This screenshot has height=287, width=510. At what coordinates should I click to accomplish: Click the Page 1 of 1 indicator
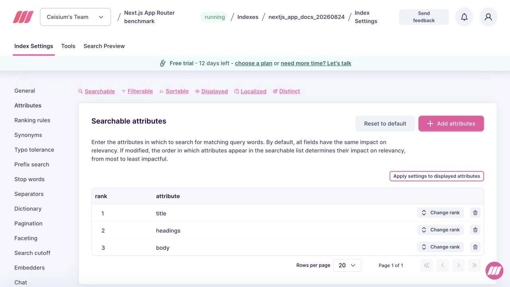point(391,265)
